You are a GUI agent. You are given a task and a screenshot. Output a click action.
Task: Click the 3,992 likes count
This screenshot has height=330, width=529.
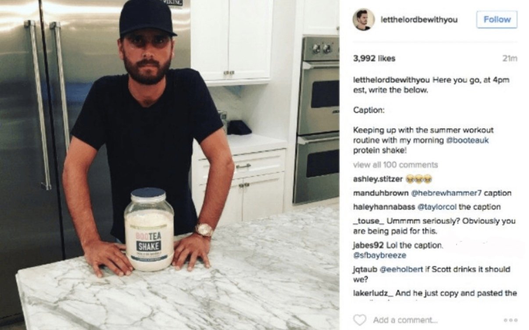tap(374, 58)
